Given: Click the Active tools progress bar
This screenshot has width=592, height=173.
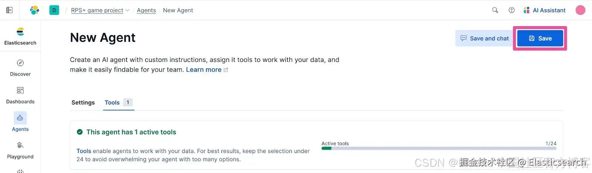Looking at the screenshot, I should coord(439,149).
